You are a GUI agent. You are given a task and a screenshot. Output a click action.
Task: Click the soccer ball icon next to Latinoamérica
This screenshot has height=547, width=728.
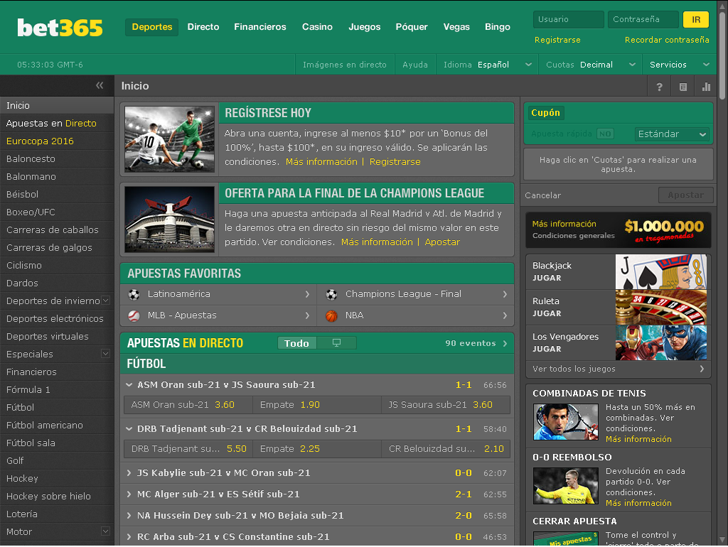[134, 294]
